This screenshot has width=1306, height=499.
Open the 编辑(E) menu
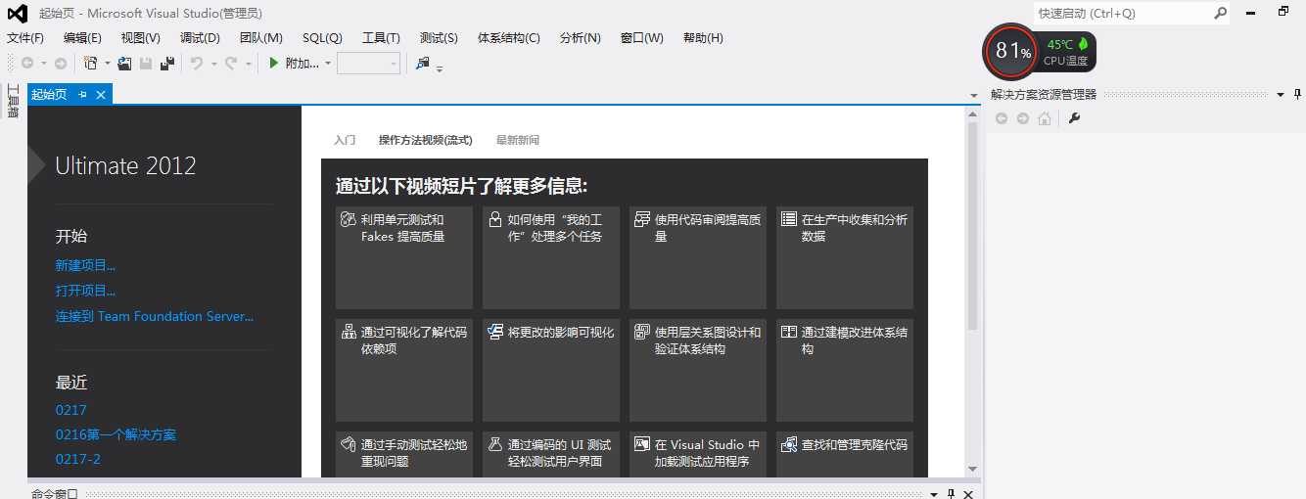[82, 38]
